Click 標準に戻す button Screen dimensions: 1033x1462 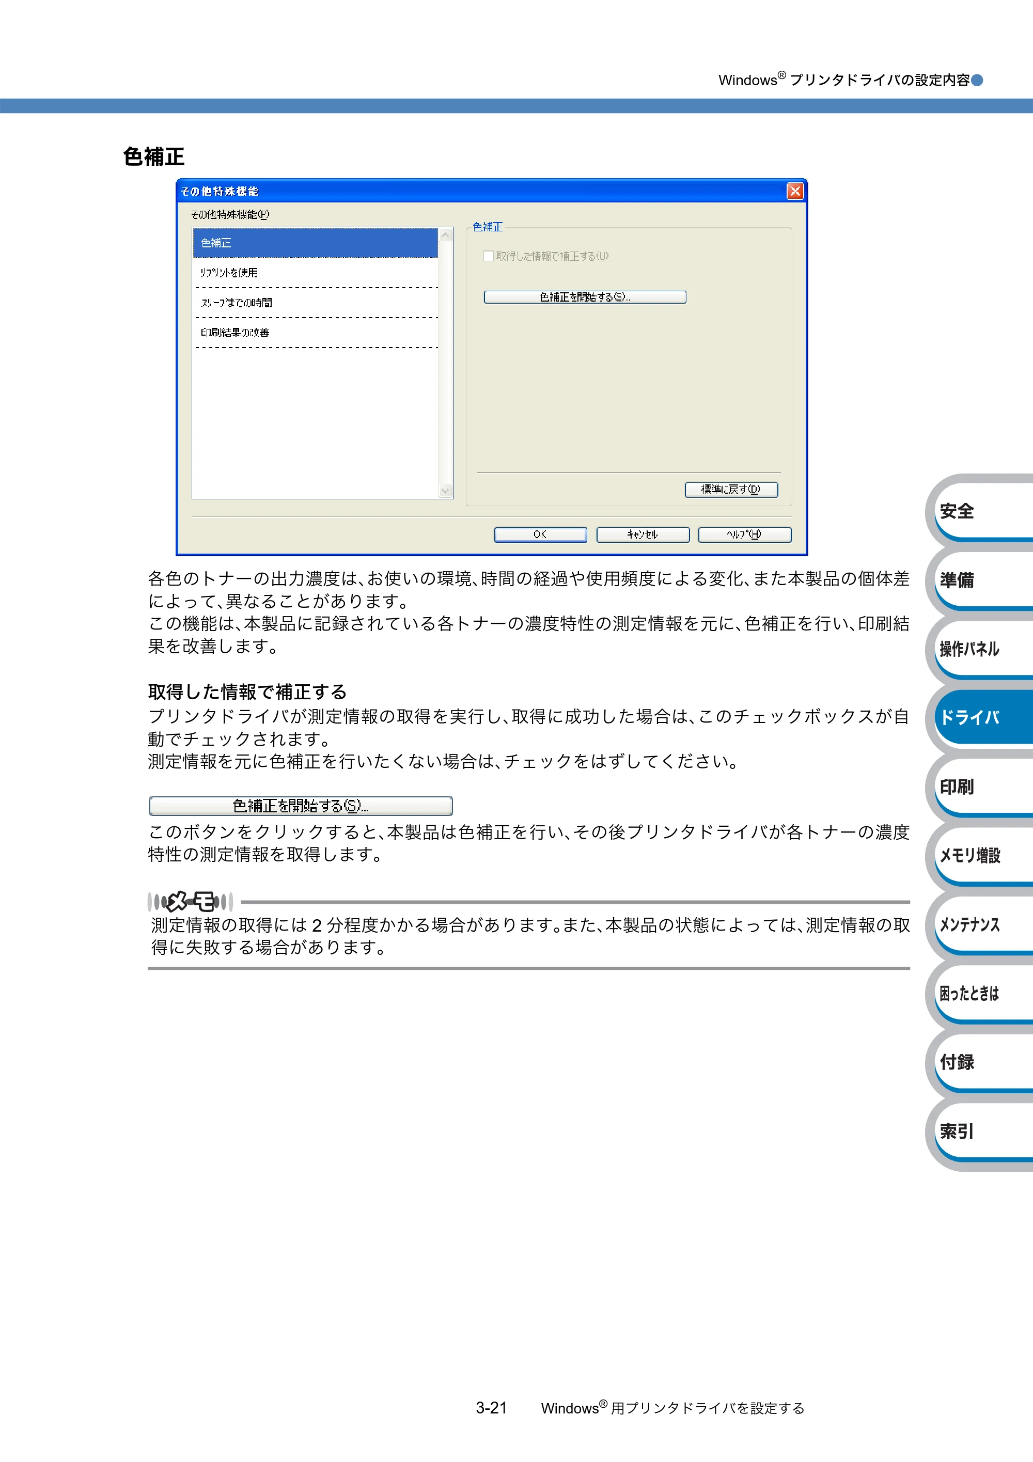[731, 490]
